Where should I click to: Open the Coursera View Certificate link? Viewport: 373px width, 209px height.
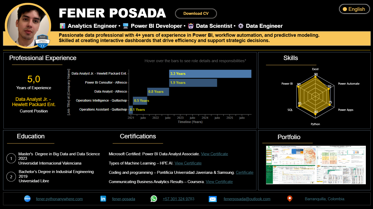(x=219, y=182)
